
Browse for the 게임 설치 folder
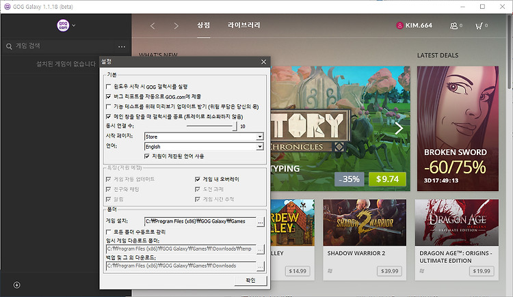(x=261, y=222)
